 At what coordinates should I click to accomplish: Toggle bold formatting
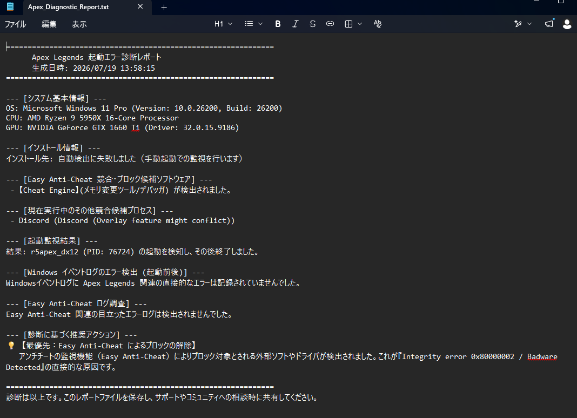pyautogui.click(x=278, y=24)
